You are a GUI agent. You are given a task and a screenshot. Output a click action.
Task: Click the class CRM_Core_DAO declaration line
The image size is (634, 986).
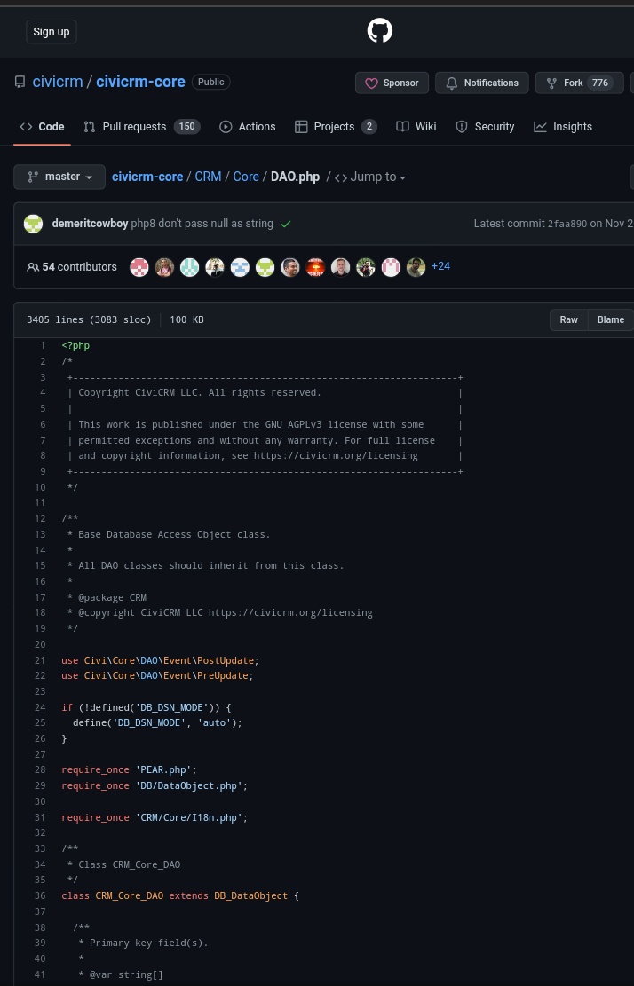pyautogui.click(x=180, y=896)
